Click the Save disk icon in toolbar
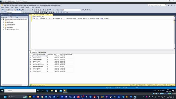This screenshot has width=176, height=99. point(17,10)
